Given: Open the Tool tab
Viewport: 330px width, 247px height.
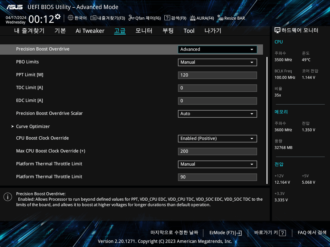Looking at the screenshot, I should pos(189,31).
